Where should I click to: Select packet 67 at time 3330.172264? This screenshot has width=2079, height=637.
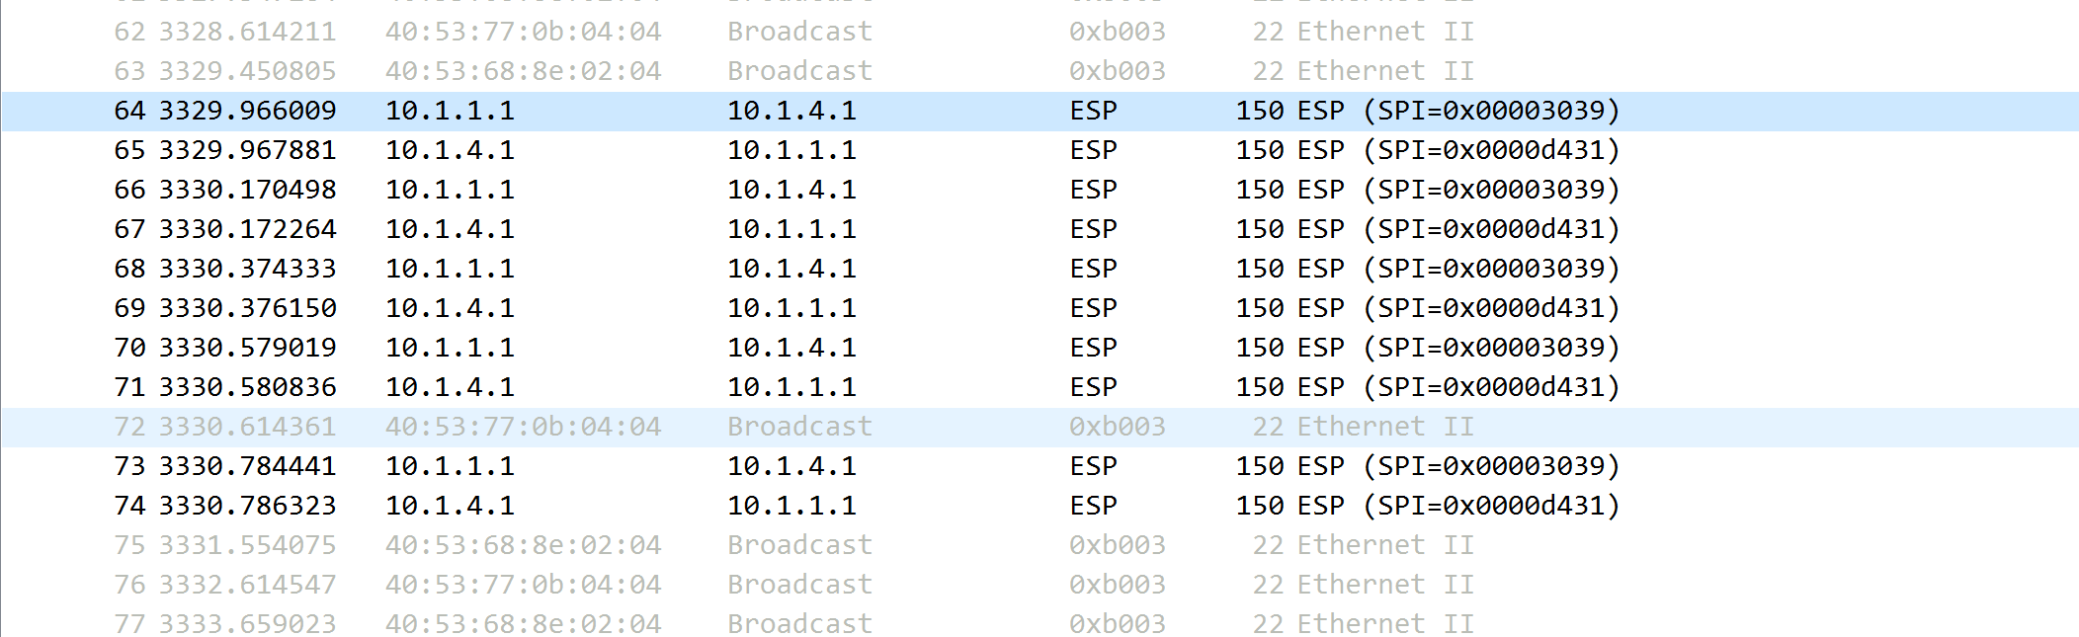pyautogui.click(x=247, y=229)
